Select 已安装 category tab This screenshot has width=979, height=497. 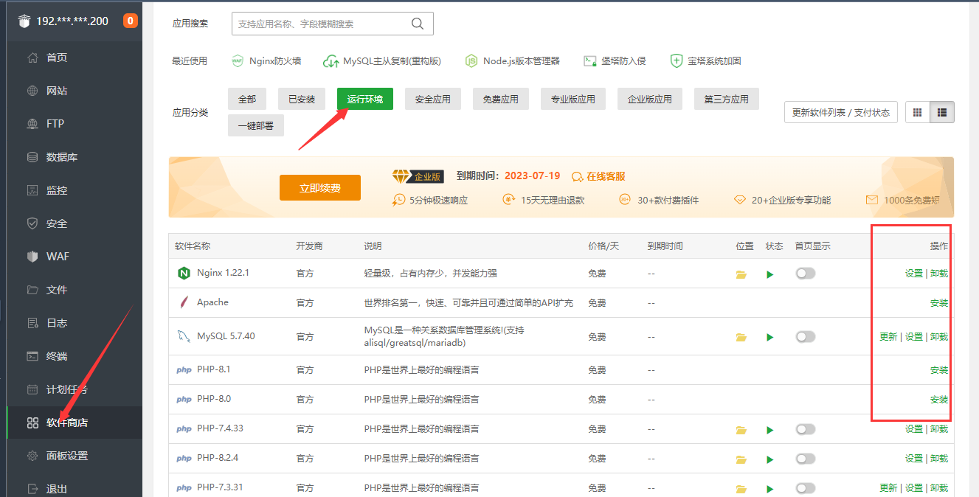click(x=302, y=99)
